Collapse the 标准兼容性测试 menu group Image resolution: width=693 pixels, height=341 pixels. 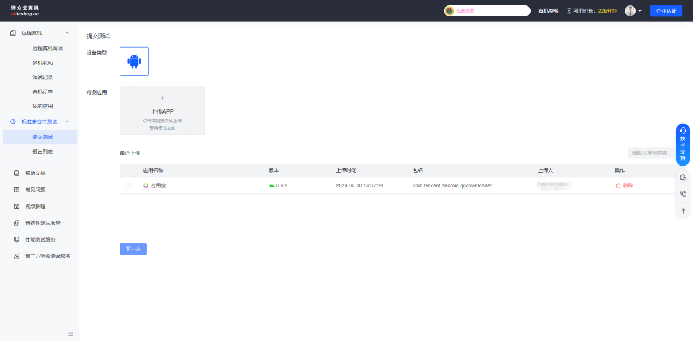click(67, 121)
